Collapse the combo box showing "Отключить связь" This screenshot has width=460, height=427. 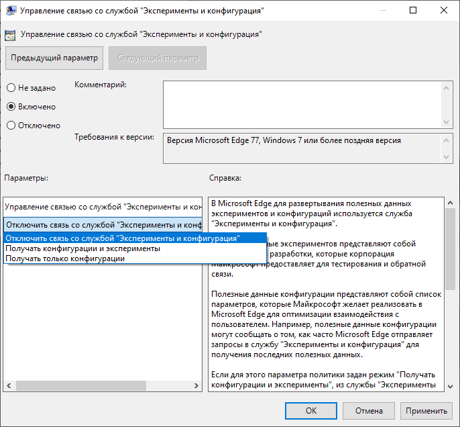pyautogui.click(x=103, y=225)
